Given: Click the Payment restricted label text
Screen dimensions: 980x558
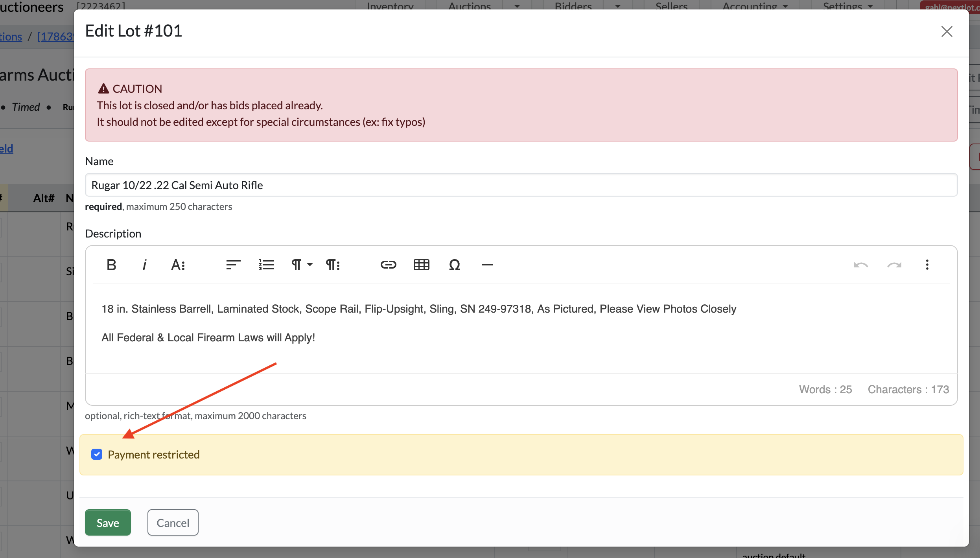Looking at the screenshot, I should point(154,454).
